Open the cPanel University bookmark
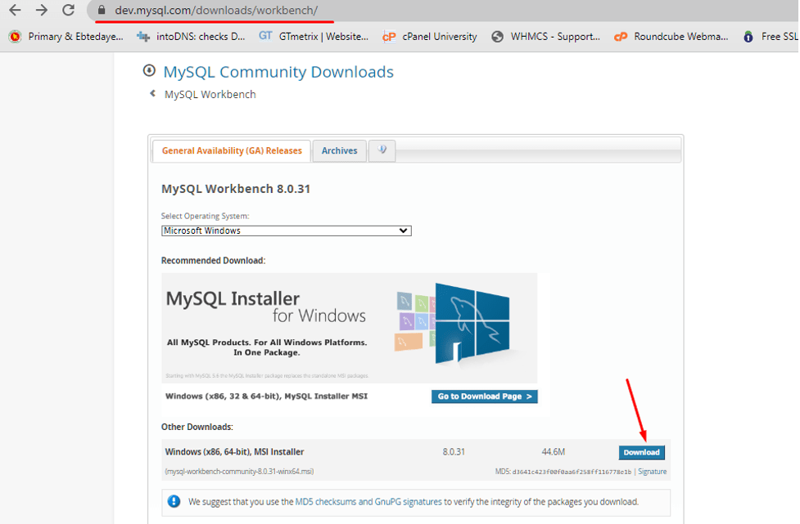Screen dimensions: 800x524 point(430,37)
